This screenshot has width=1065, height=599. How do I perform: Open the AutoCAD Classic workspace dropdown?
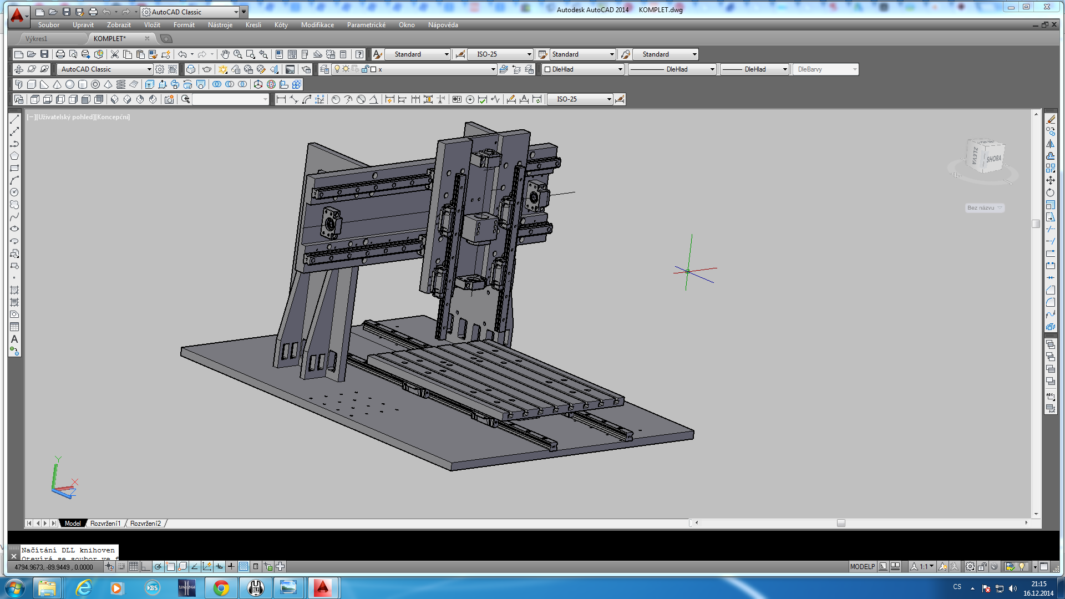click(x=149, y=69)
